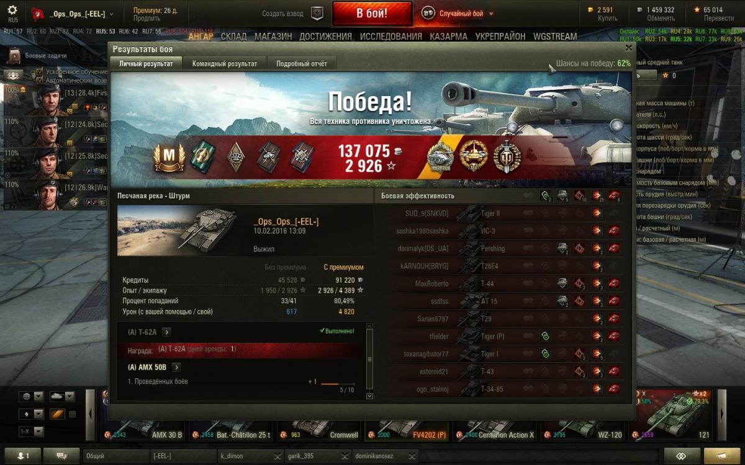Toggle the carousel favorites filter checkbox
The height and width of the screenshot is (465, 745).
(x=73, y=414)
